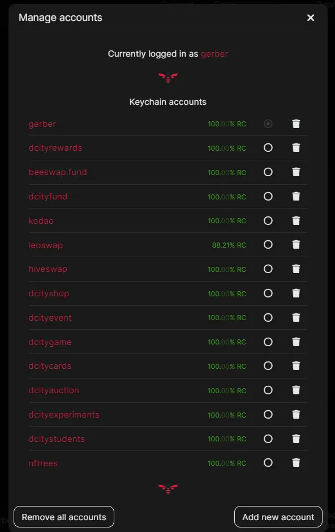Click trash icon next to beeswap.fund
The width and height of the screenshot is (335, 532).
point(296,172)
